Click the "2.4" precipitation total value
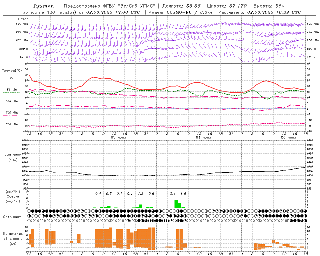Image resolution: width=320 pixels, height=256 pixels. click(172, 193)
